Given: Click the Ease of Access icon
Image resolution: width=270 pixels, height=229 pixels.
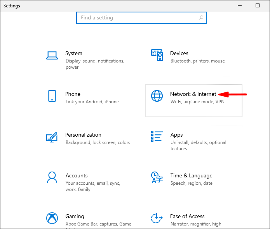Looking at the screenshot, I should coord(157,218).
